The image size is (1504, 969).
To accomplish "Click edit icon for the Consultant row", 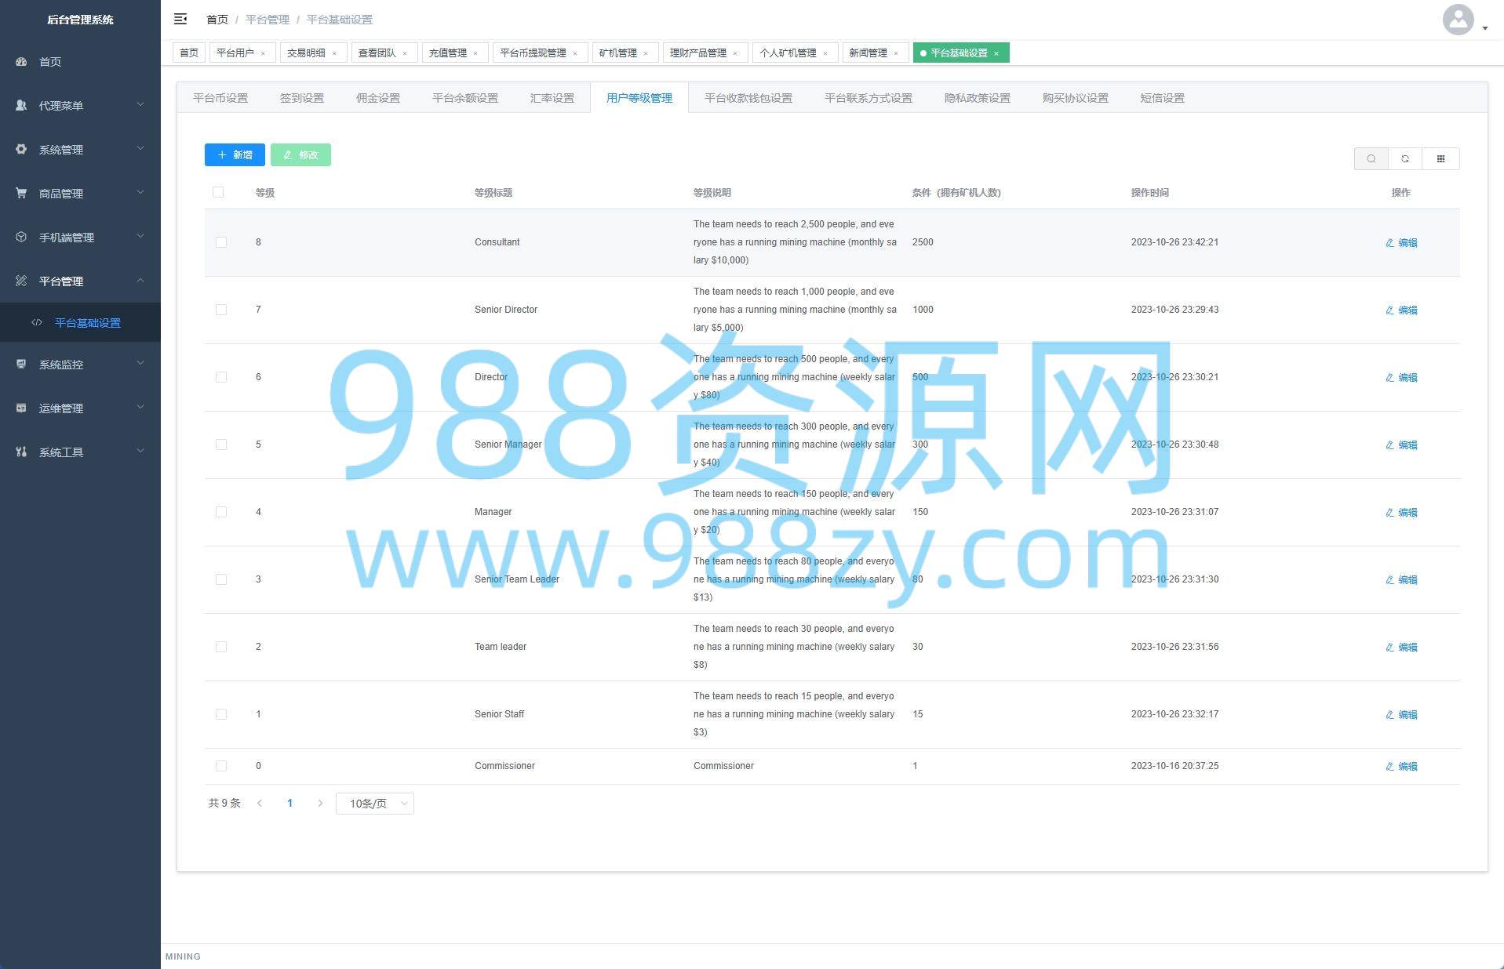I will pyautogui.click(x=1389, y=243).
